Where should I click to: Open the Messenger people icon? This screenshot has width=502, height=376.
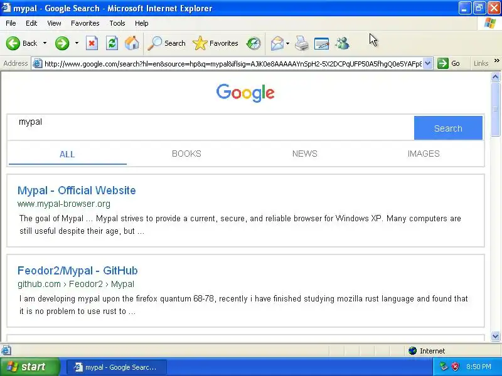coord(342,43)
